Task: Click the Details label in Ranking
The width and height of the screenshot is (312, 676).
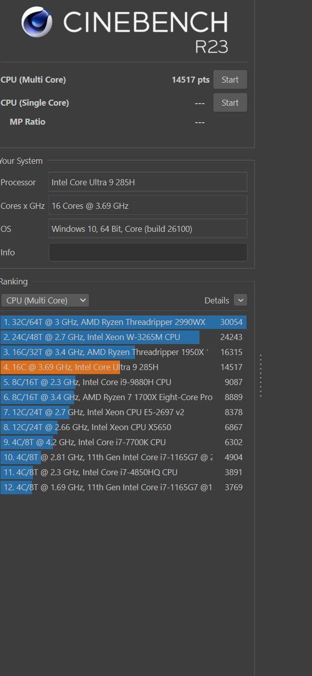Action: point(216,300)
